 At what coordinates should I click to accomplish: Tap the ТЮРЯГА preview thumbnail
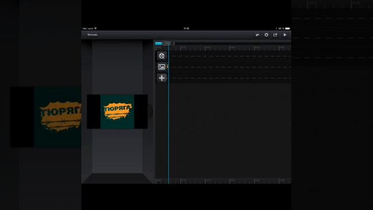point(117,111)
